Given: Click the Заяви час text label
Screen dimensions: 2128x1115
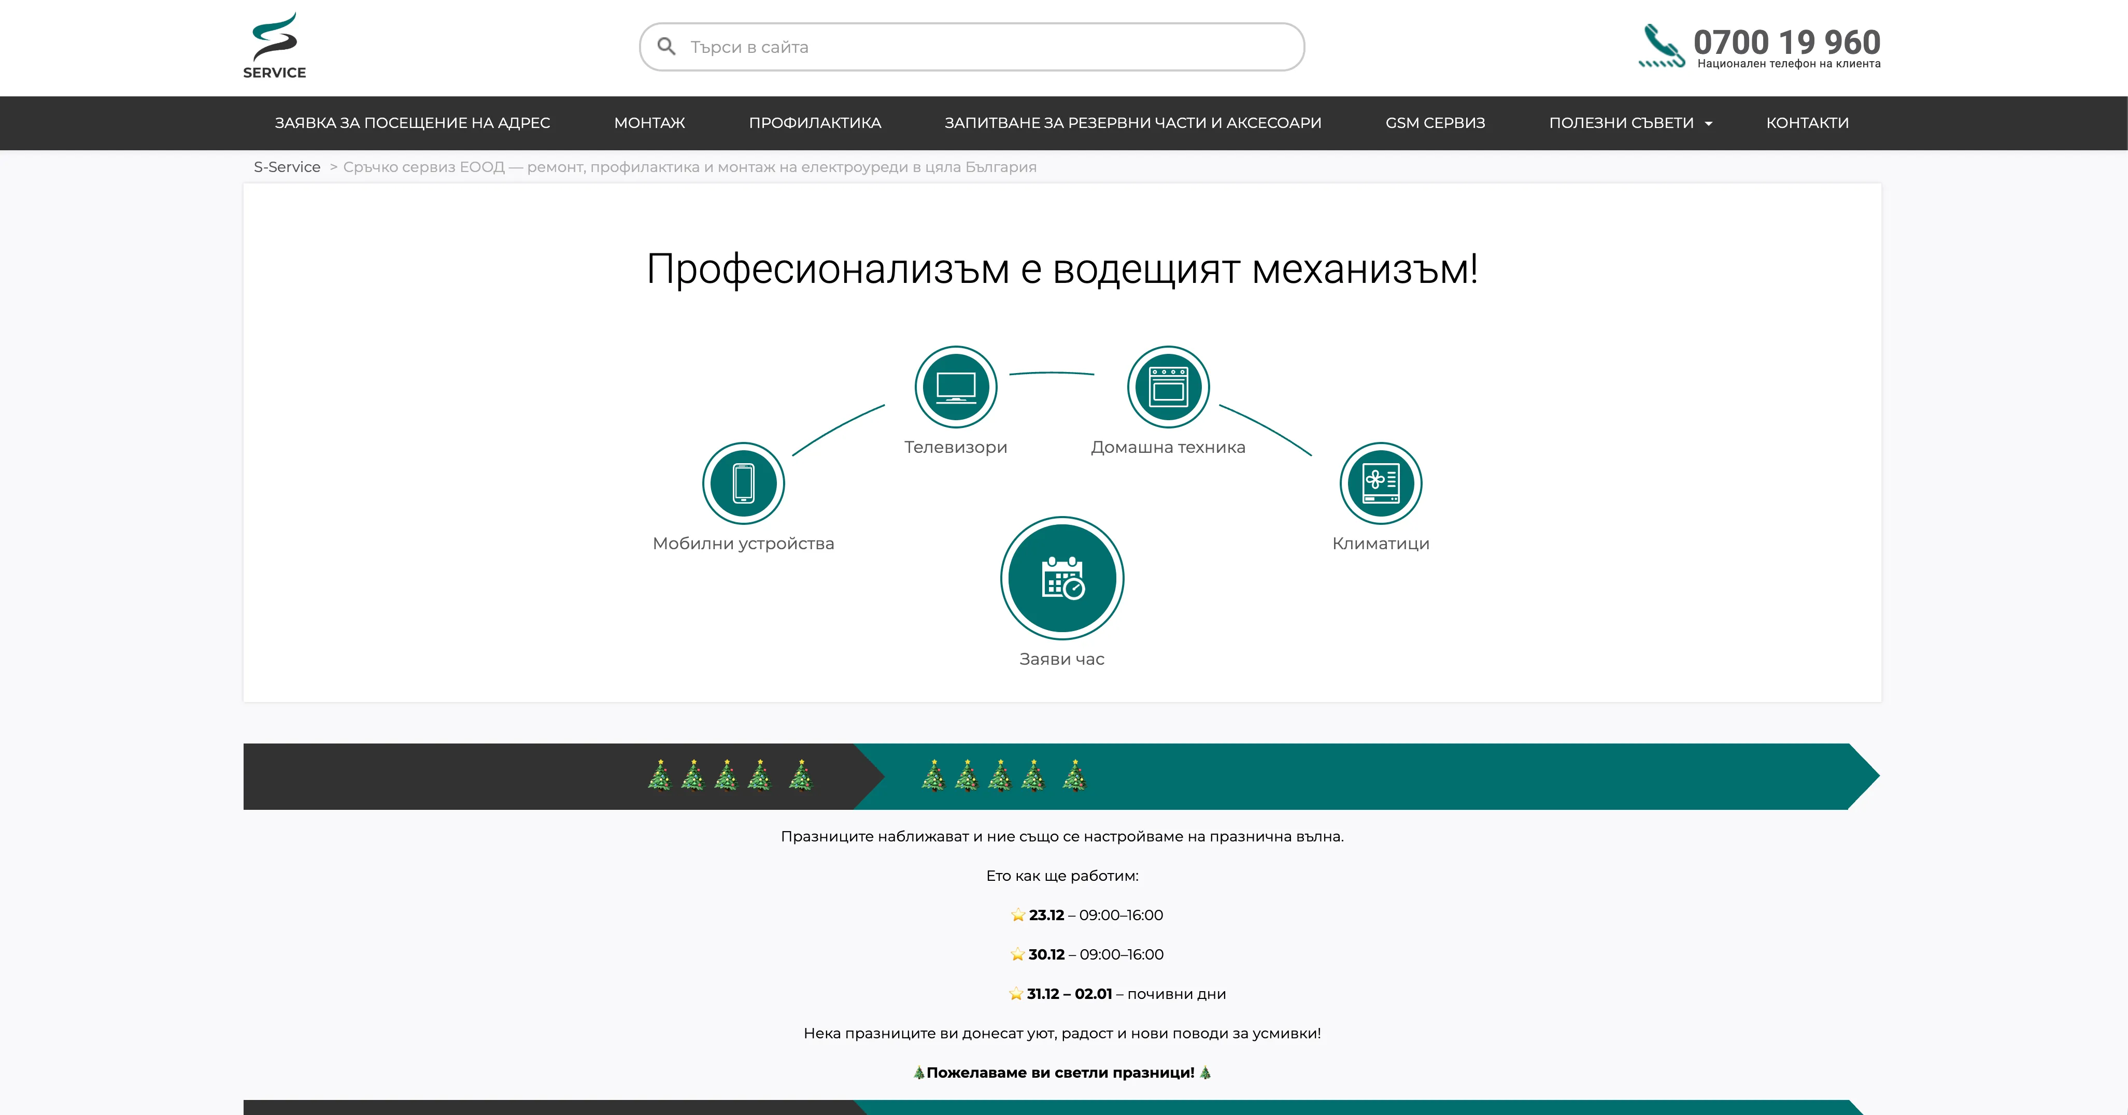Looking at the screenshot, I should pos(1061,659).
